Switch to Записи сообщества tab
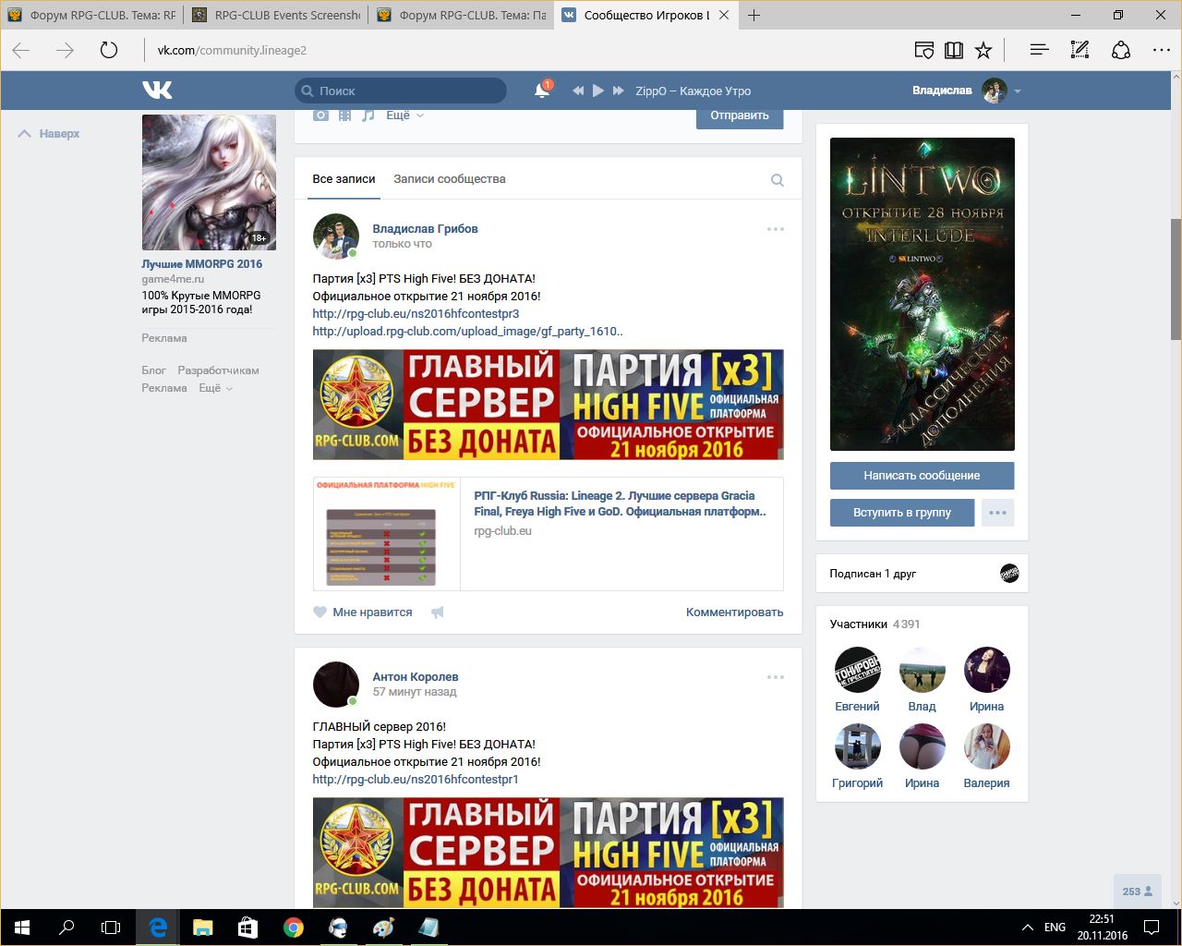The image size is (1182, 946). coord(450,179)
